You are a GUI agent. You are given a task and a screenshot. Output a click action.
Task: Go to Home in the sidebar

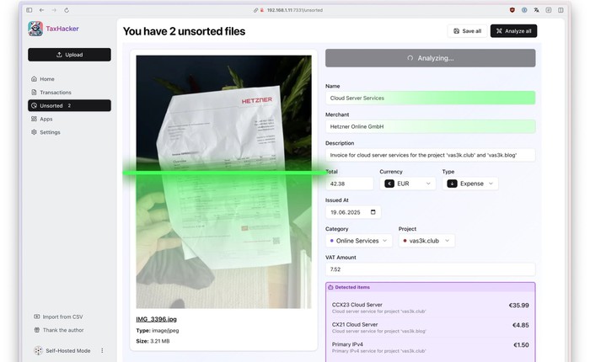click(47, 79)
